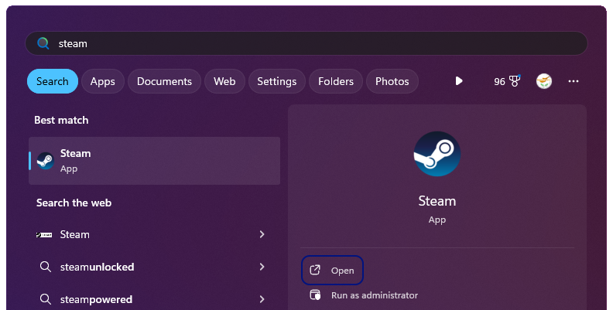
Task: Show more filters with the play arrow
Action: coord(459,81)
